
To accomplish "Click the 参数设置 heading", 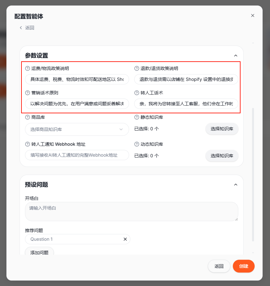I will (x=37, y=56).
